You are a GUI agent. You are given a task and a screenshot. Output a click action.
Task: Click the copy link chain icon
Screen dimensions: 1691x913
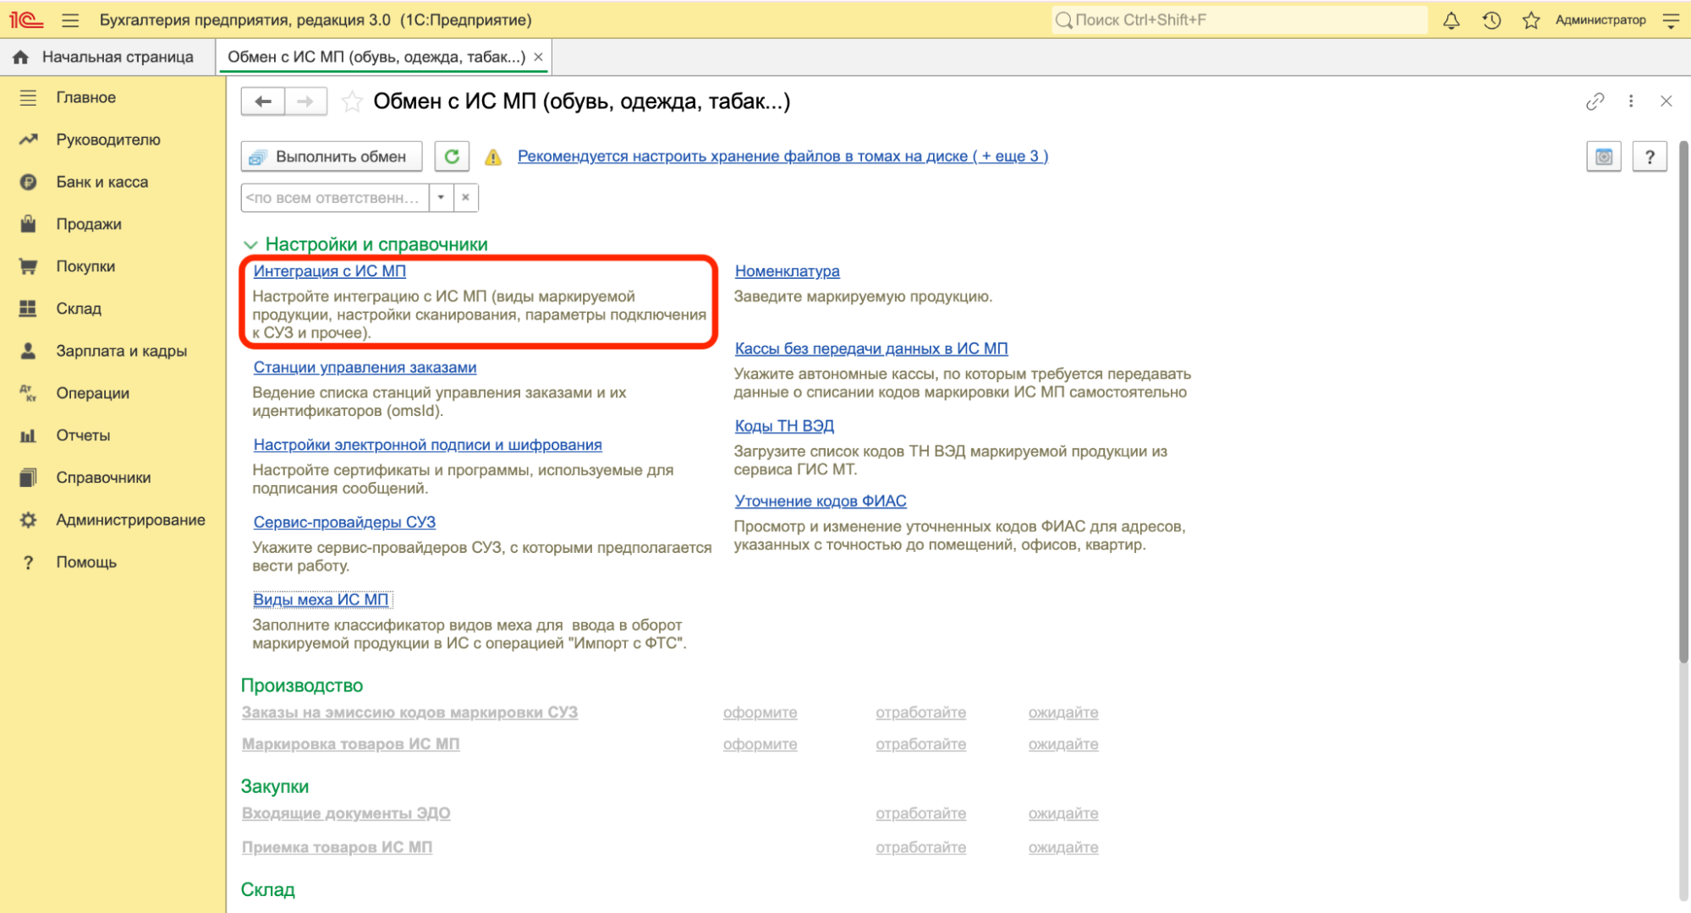point(1595,101)
